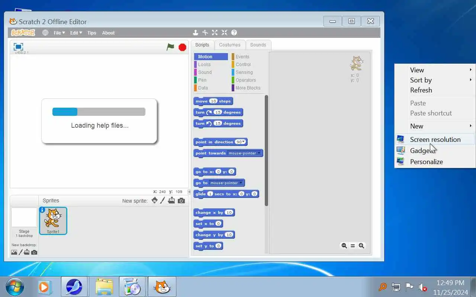Select the Delete scissors tool

point(205,33)
